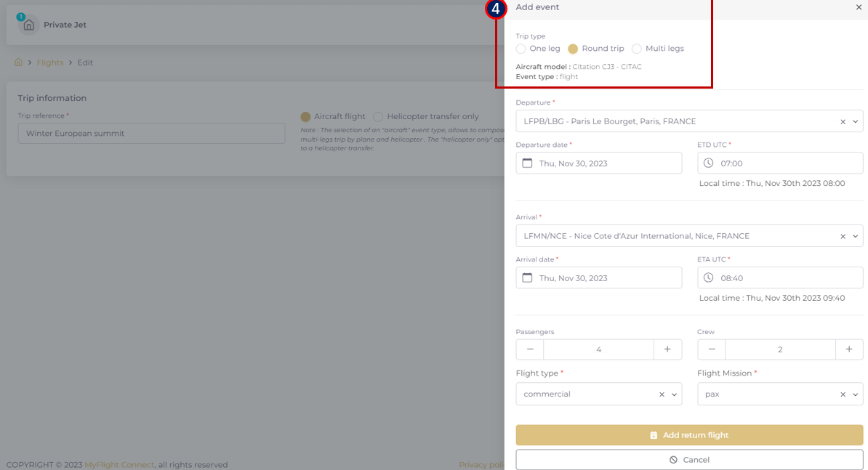The height and width of the screenshot is (470, 868).
Task: Click the calendar icon in Arrival date
Action: click(x=528, y=278)
